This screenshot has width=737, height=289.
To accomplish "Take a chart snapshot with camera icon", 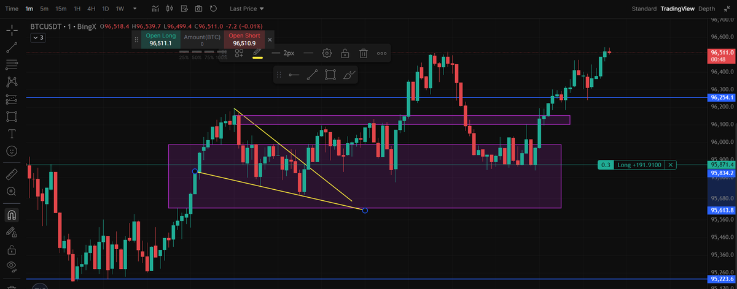I will pyautogui.click(x=198, y=9).
